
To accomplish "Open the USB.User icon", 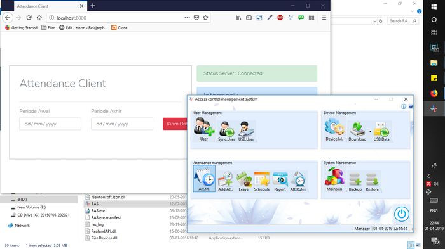I will [246, 131].
